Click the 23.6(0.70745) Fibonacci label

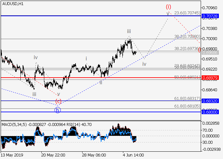(187, 13)
